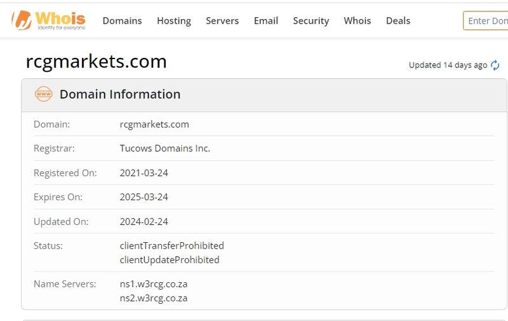The width and height of the screenshot is (508, 321).
Task: Select updated date 2024-02-24
Action: (x=144, y=222)
